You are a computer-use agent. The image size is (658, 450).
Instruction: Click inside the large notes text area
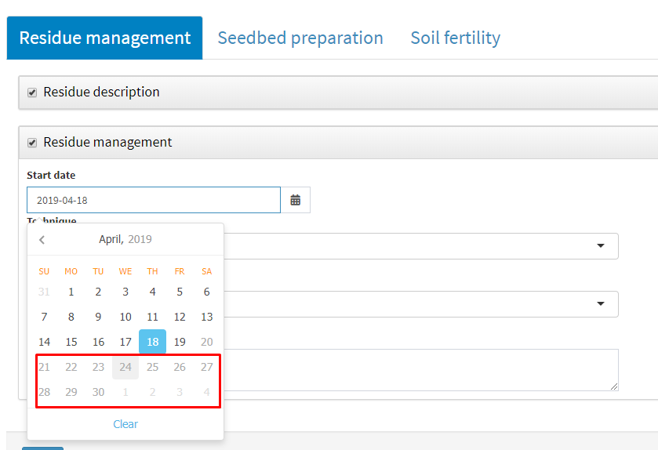421,370
